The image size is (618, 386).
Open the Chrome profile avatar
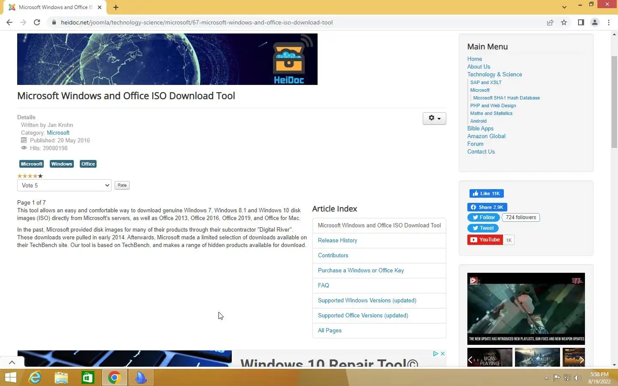pyautogui.click(x=595, y=22)
